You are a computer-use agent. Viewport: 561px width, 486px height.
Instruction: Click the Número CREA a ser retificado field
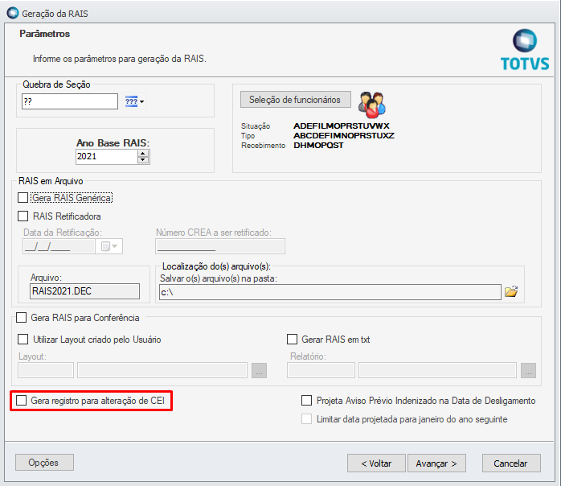coord(220,246)
